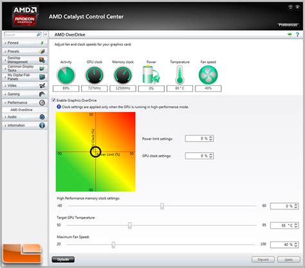Expand the Video section
This screenshot has width=305, height=268.
coord(5,86)
